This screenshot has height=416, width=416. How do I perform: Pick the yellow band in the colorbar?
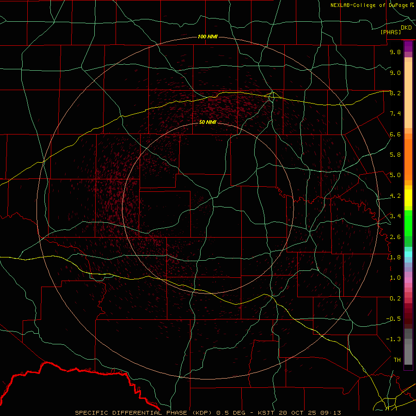[408, 198]
